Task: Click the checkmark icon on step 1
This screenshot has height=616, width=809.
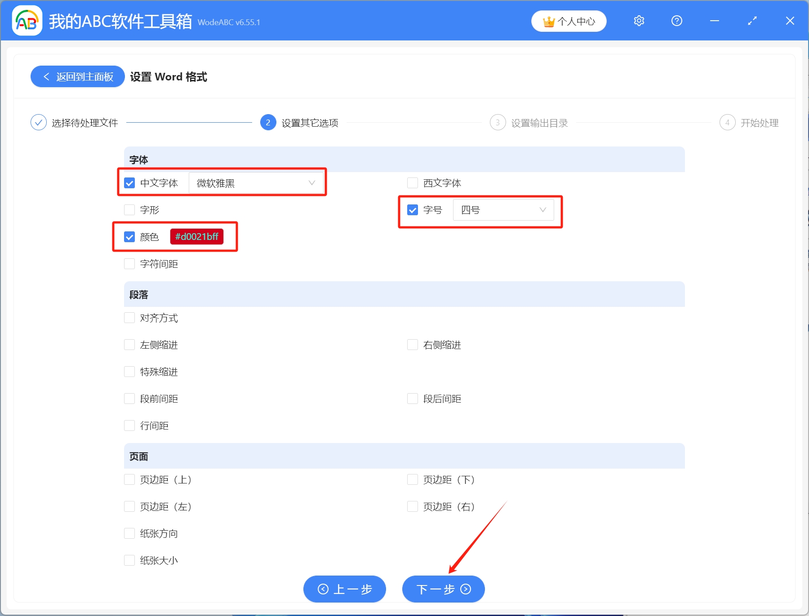Action: 39,122
